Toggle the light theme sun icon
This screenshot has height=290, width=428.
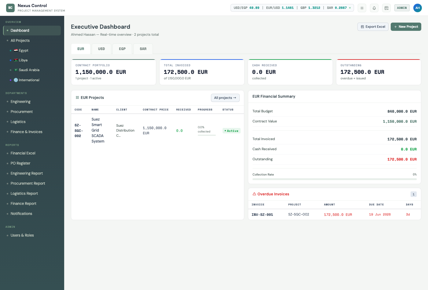(362, 8)
